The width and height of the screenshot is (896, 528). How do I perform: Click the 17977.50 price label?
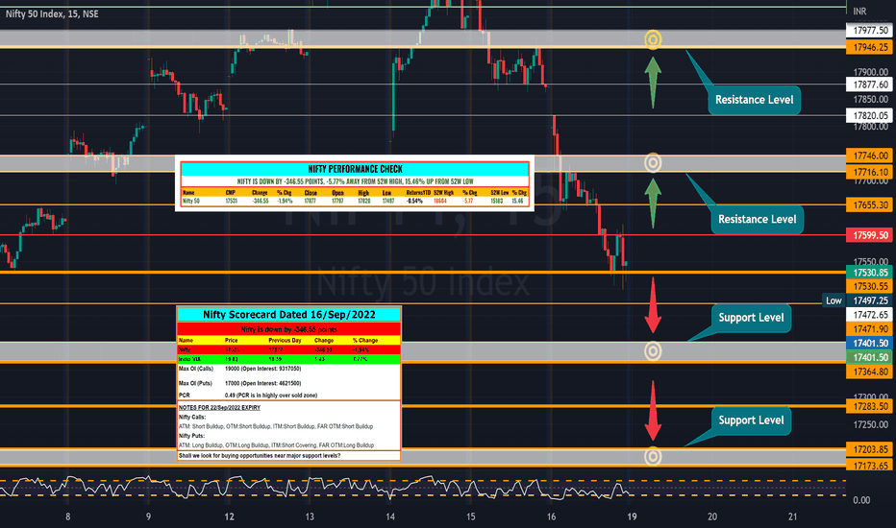(870, 31)
